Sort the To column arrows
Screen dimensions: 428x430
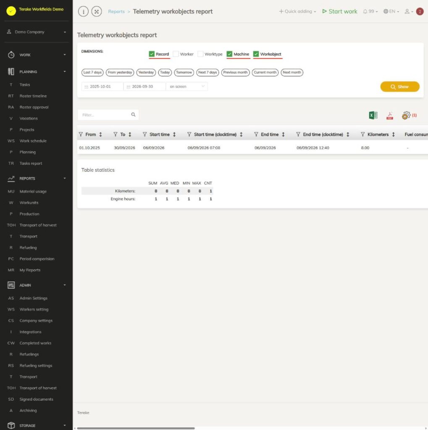pyautogui.click(x=130, y=134)
